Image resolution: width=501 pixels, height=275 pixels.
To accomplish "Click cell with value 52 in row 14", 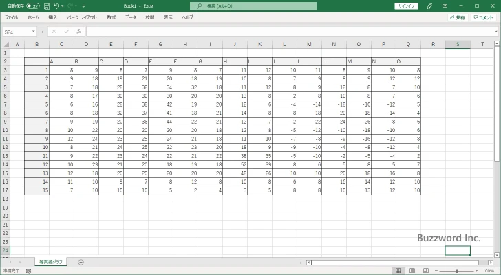I will pyautogui.click(x=235, y=164).
